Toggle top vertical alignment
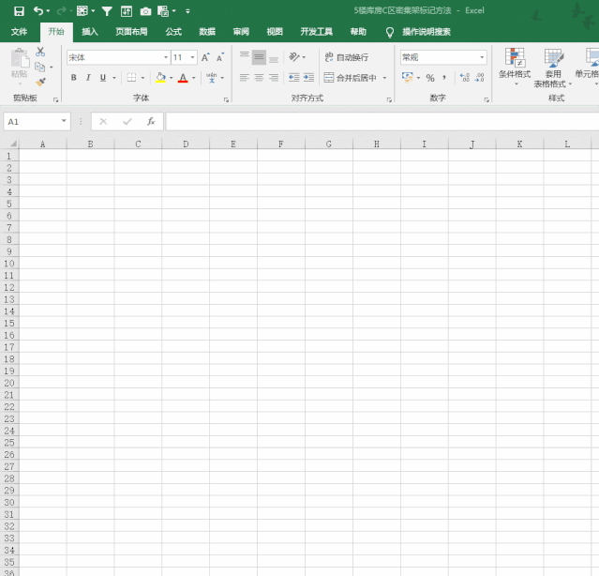This screenshot has height=576, width=599. tap(245, 57)
